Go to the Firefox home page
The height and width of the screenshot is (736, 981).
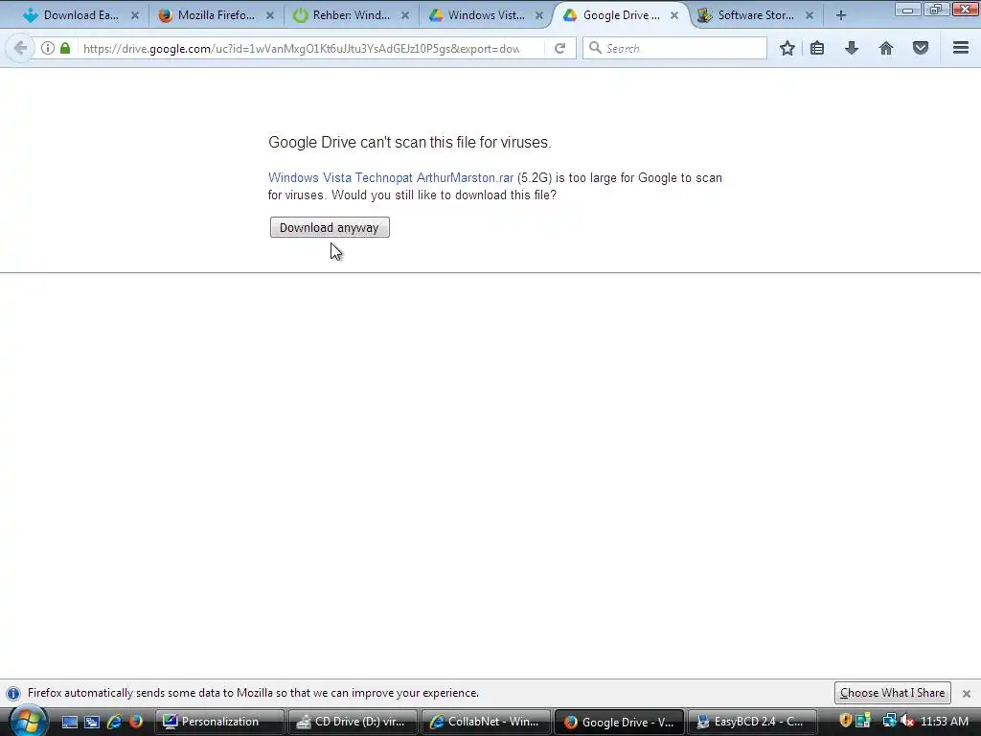point(886,48)
